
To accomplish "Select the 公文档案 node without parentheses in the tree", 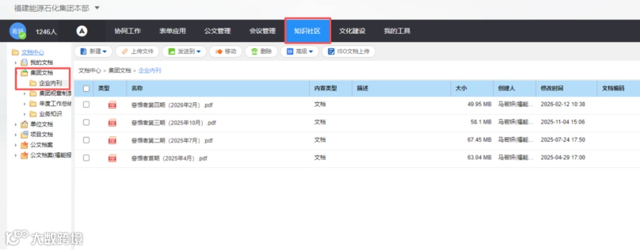I will click(41, 145).
